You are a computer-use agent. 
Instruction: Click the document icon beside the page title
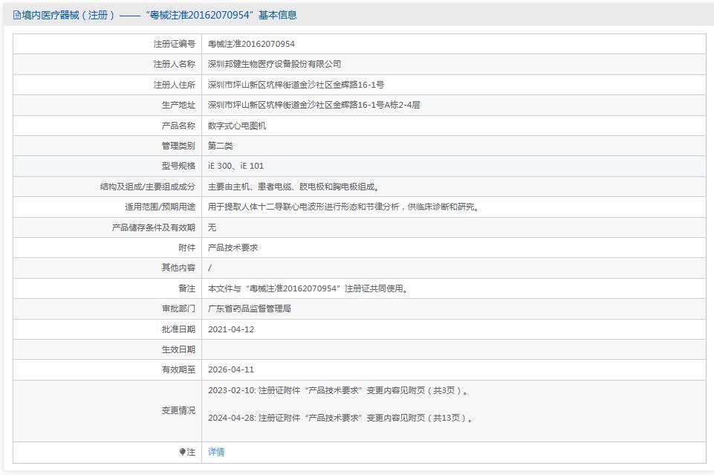click(x=17, y=15)
